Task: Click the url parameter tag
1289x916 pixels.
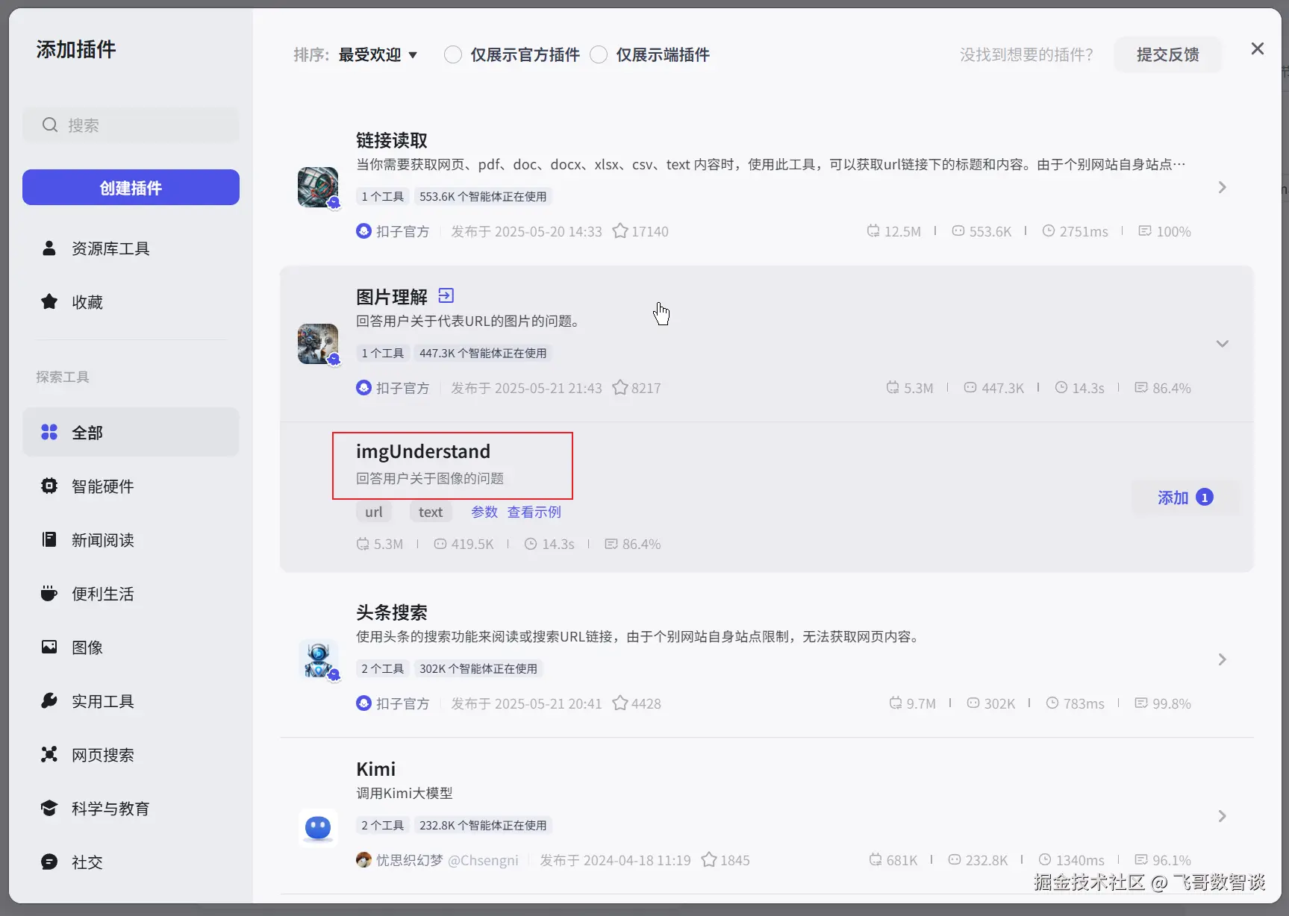Action: pyautogui.click(x=374, y=512)
